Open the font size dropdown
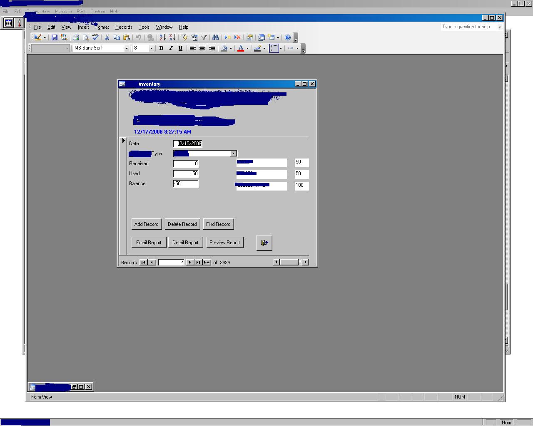This screenshot has width=533, height=426. tap(151, 48)
